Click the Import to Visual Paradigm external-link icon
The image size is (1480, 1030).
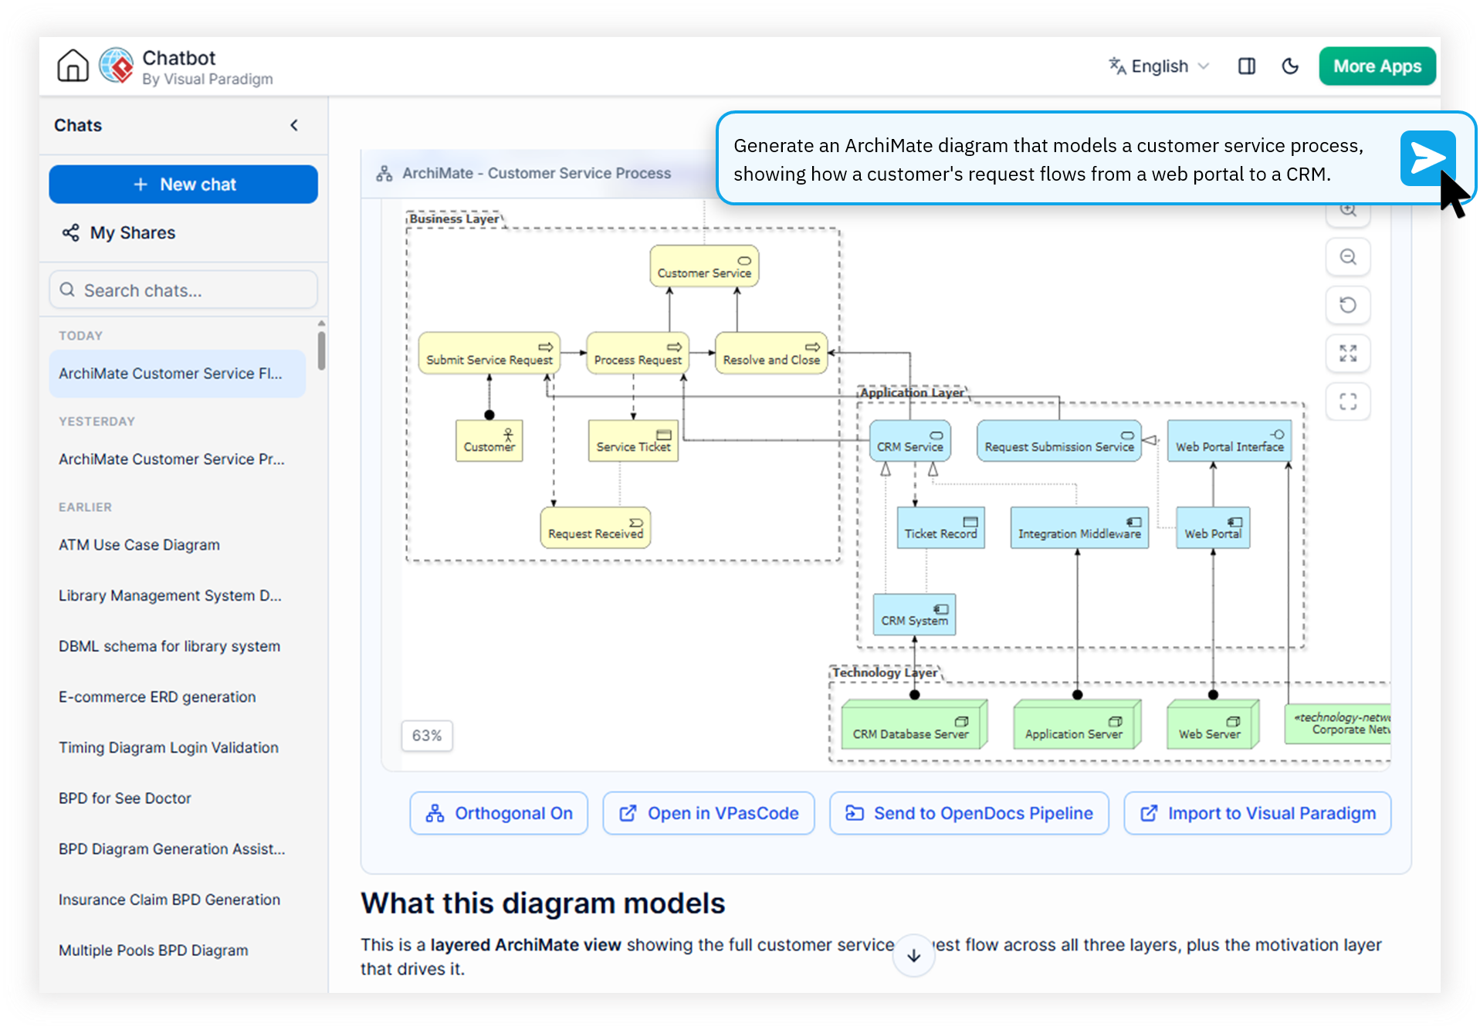click(x=1149, y=813)
